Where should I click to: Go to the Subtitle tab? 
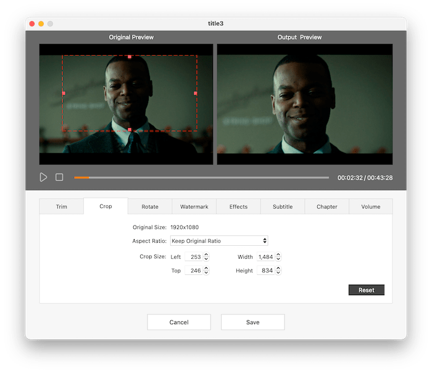pos(283,207)
